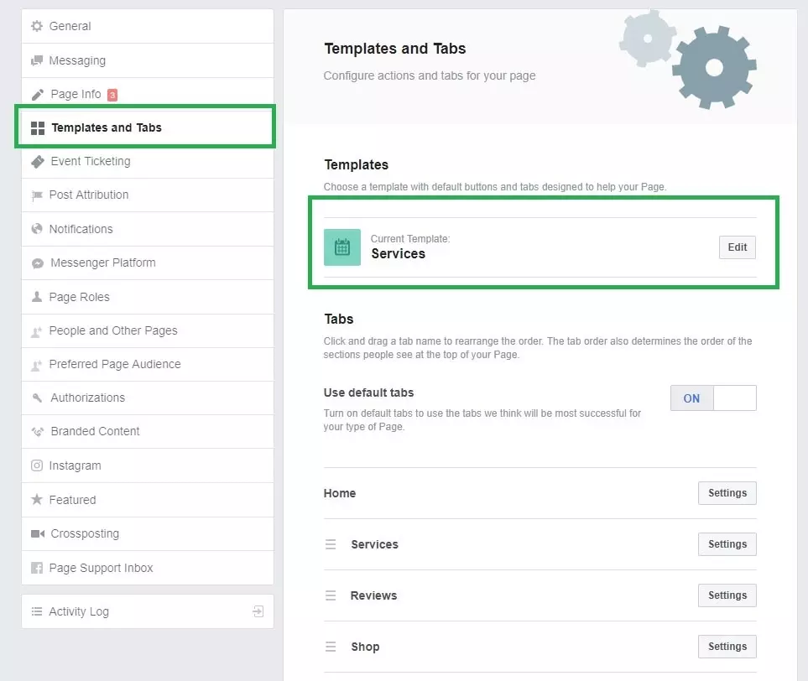Click the Notifications globe icon
Screen dimensions: 808x681
click(x=37, y=229)
